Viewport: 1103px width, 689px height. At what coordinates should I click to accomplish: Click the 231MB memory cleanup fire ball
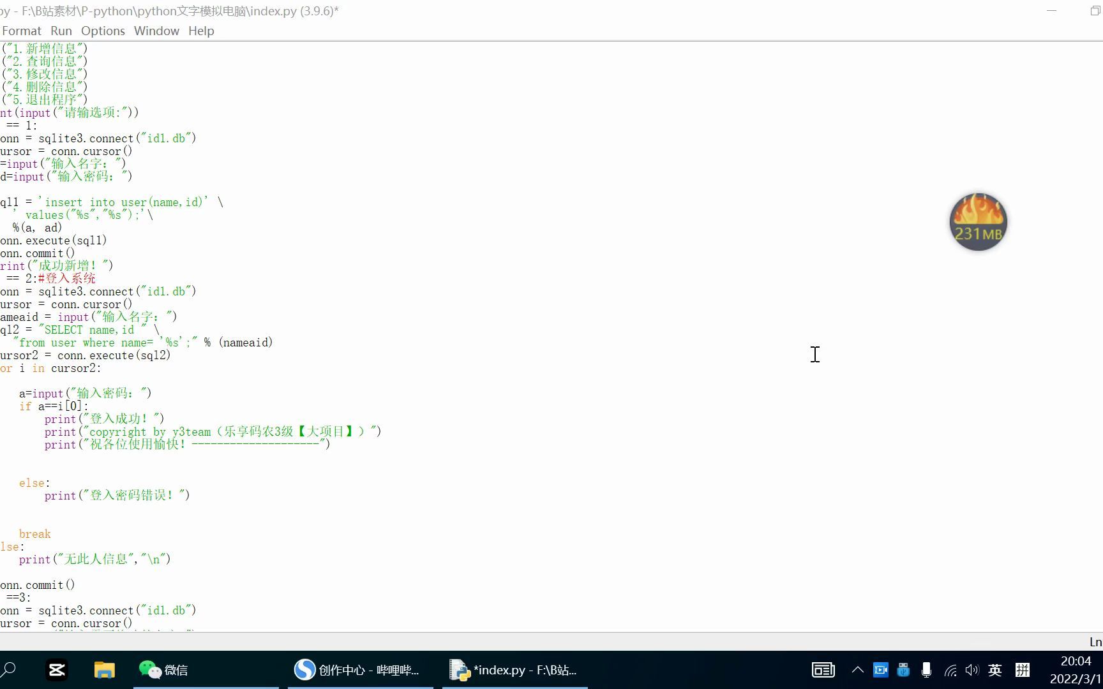click(x=979, y=221)
